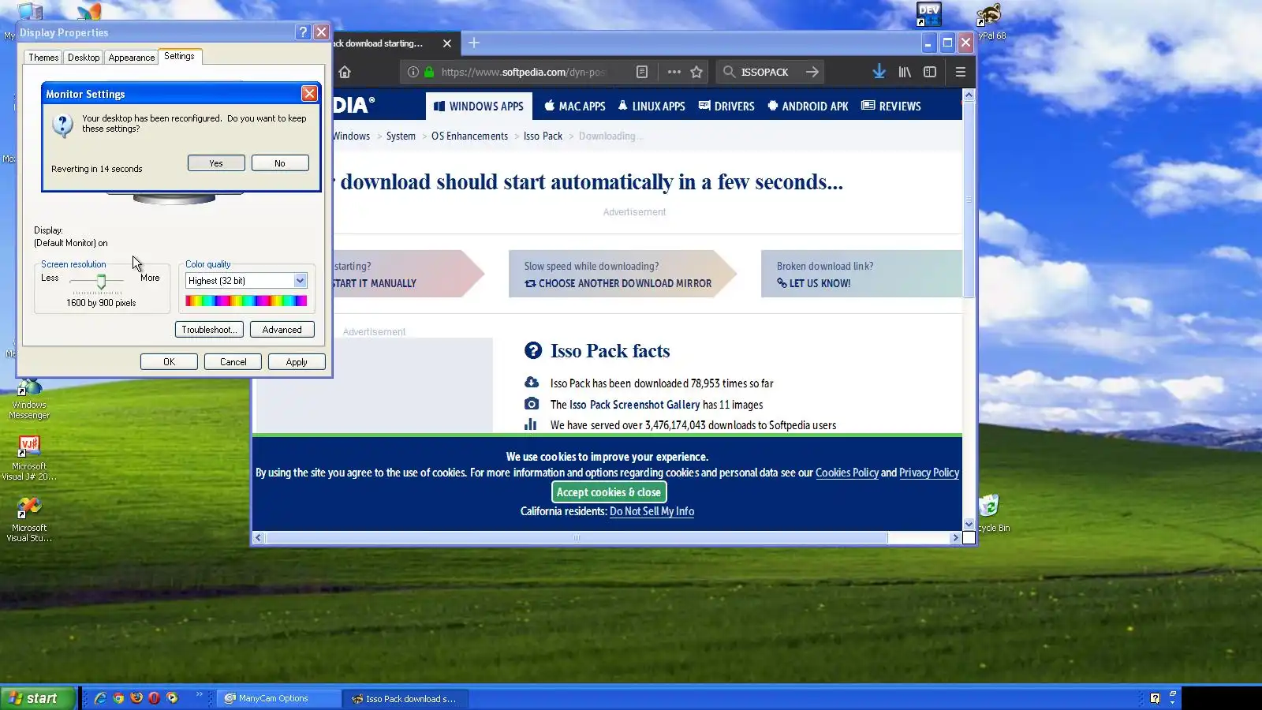Screen dimensions: 1262x710
Task: Open the Drivers site section
Action: 726,106
